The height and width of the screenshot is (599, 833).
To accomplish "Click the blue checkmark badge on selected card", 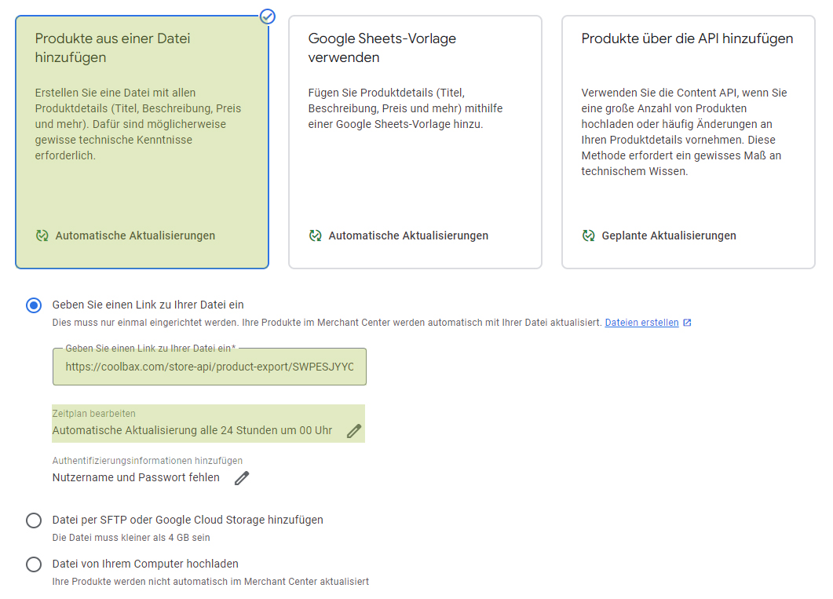I will (268, 16).
